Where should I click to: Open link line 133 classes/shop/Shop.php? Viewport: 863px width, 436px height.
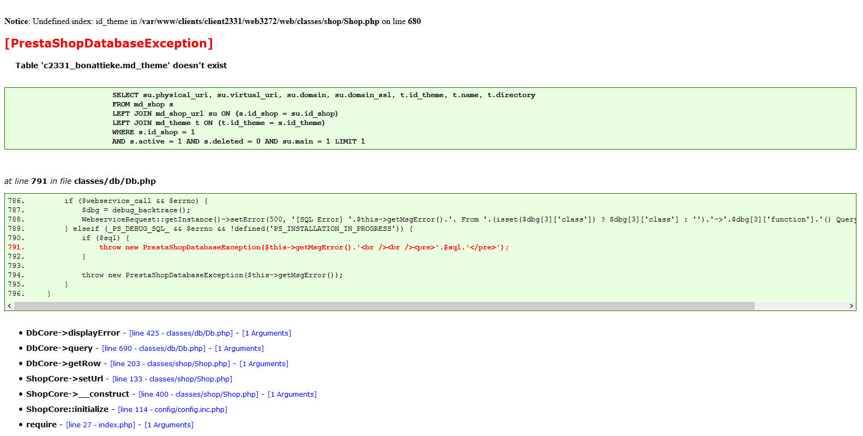[x=172, y=379]
